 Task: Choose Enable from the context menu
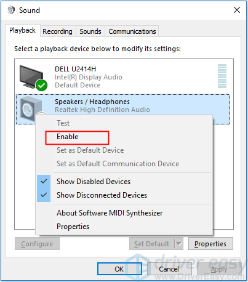(x=68, y=137)
